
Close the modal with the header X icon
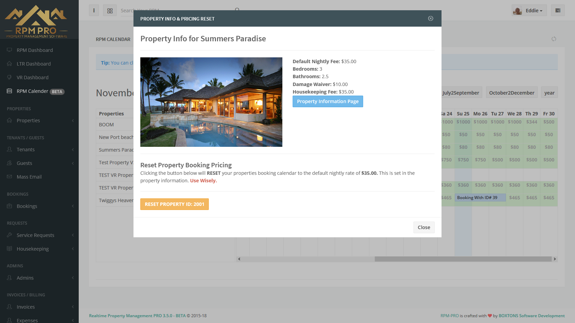pos(431,18)
